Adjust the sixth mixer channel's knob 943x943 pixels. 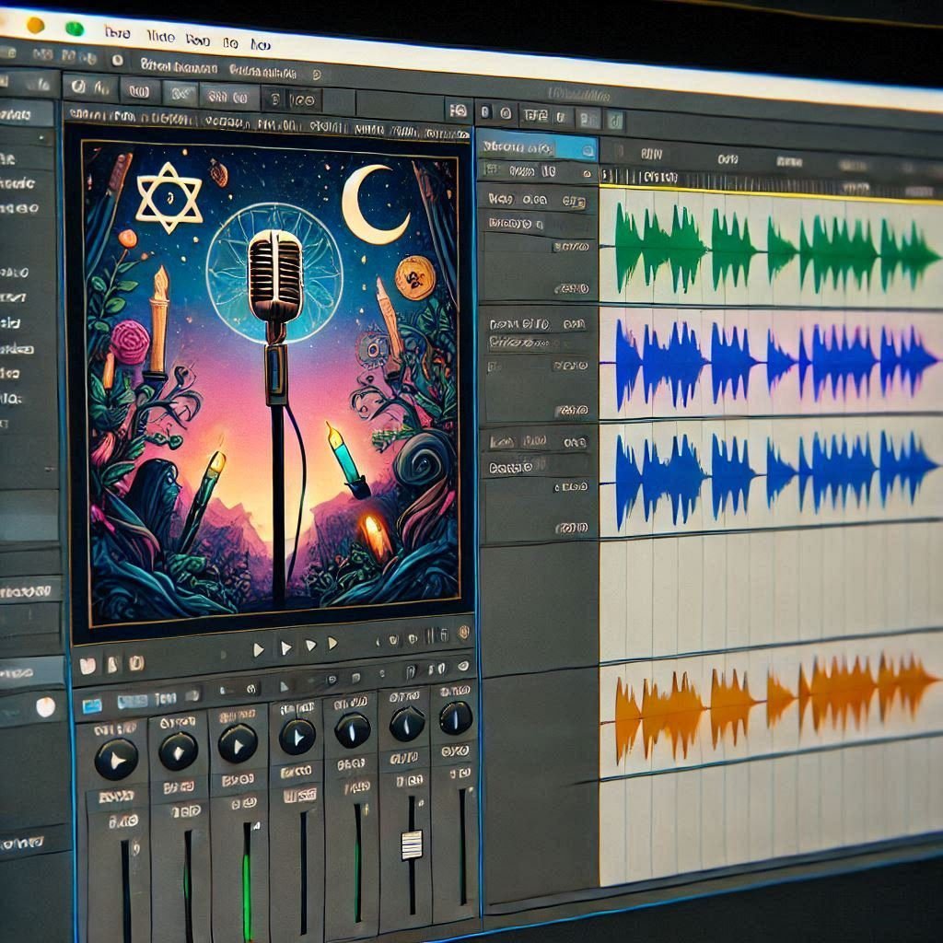pyautogui.click(x=407, y=724)
